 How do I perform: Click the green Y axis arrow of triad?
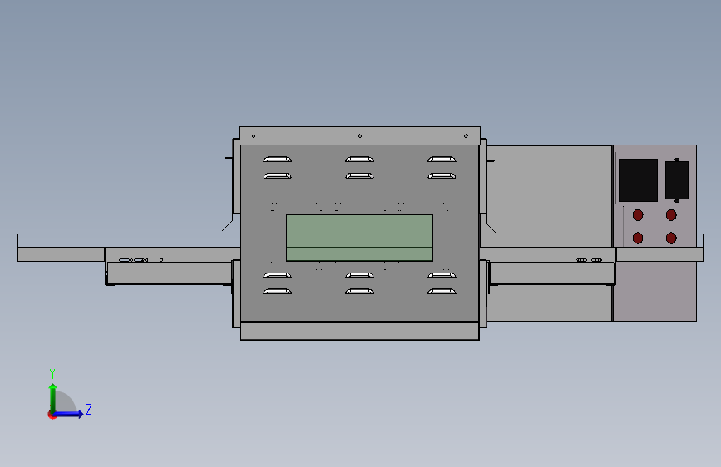53,397
